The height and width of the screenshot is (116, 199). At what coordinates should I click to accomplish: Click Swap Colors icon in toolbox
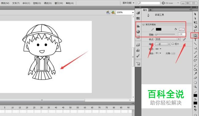click(x=195, y=110)
